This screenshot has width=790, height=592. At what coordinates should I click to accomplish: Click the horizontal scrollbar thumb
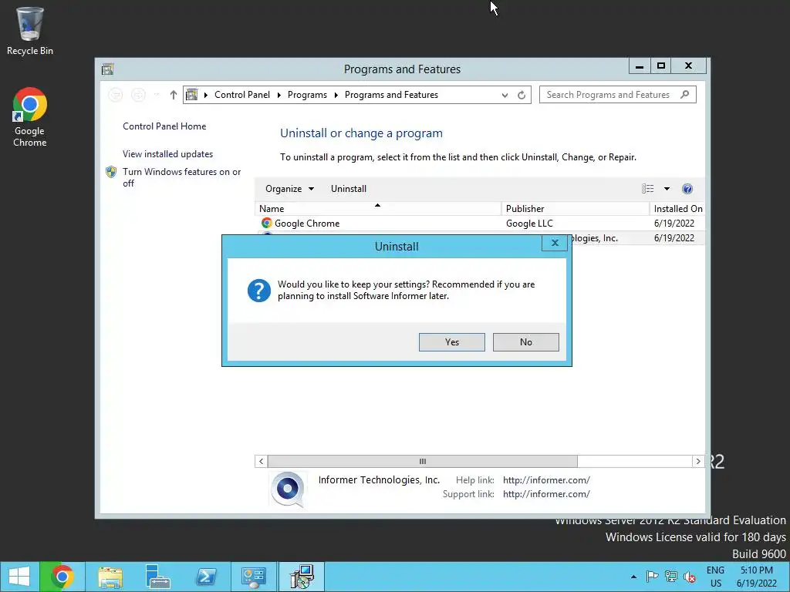coord(423,461)
